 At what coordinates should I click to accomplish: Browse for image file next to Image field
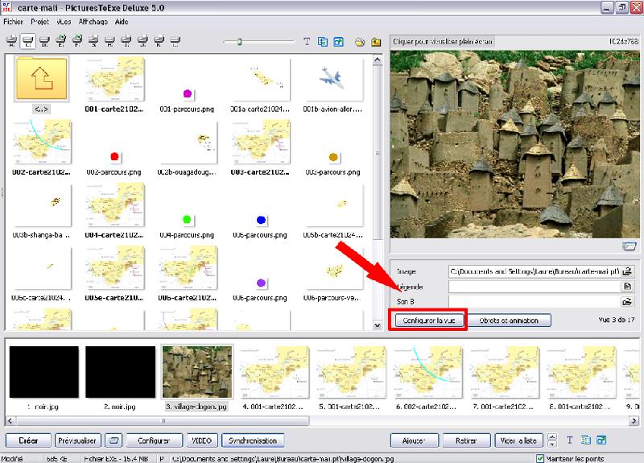click(x=627, y=271)
